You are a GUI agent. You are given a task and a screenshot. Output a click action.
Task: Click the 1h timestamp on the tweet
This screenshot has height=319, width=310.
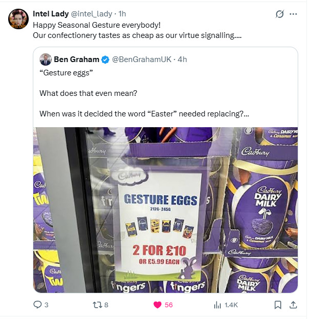coord(122,13)
